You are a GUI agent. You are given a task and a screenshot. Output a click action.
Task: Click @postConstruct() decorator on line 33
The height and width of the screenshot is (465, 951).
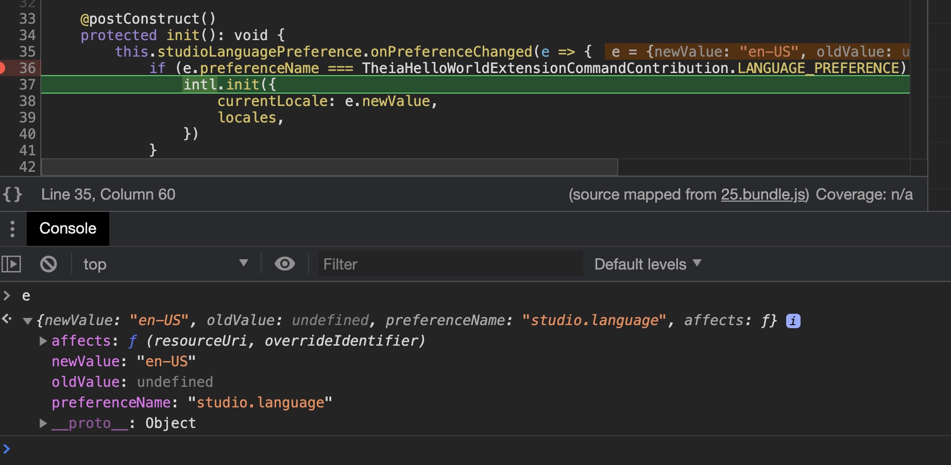tap(148, 19)
